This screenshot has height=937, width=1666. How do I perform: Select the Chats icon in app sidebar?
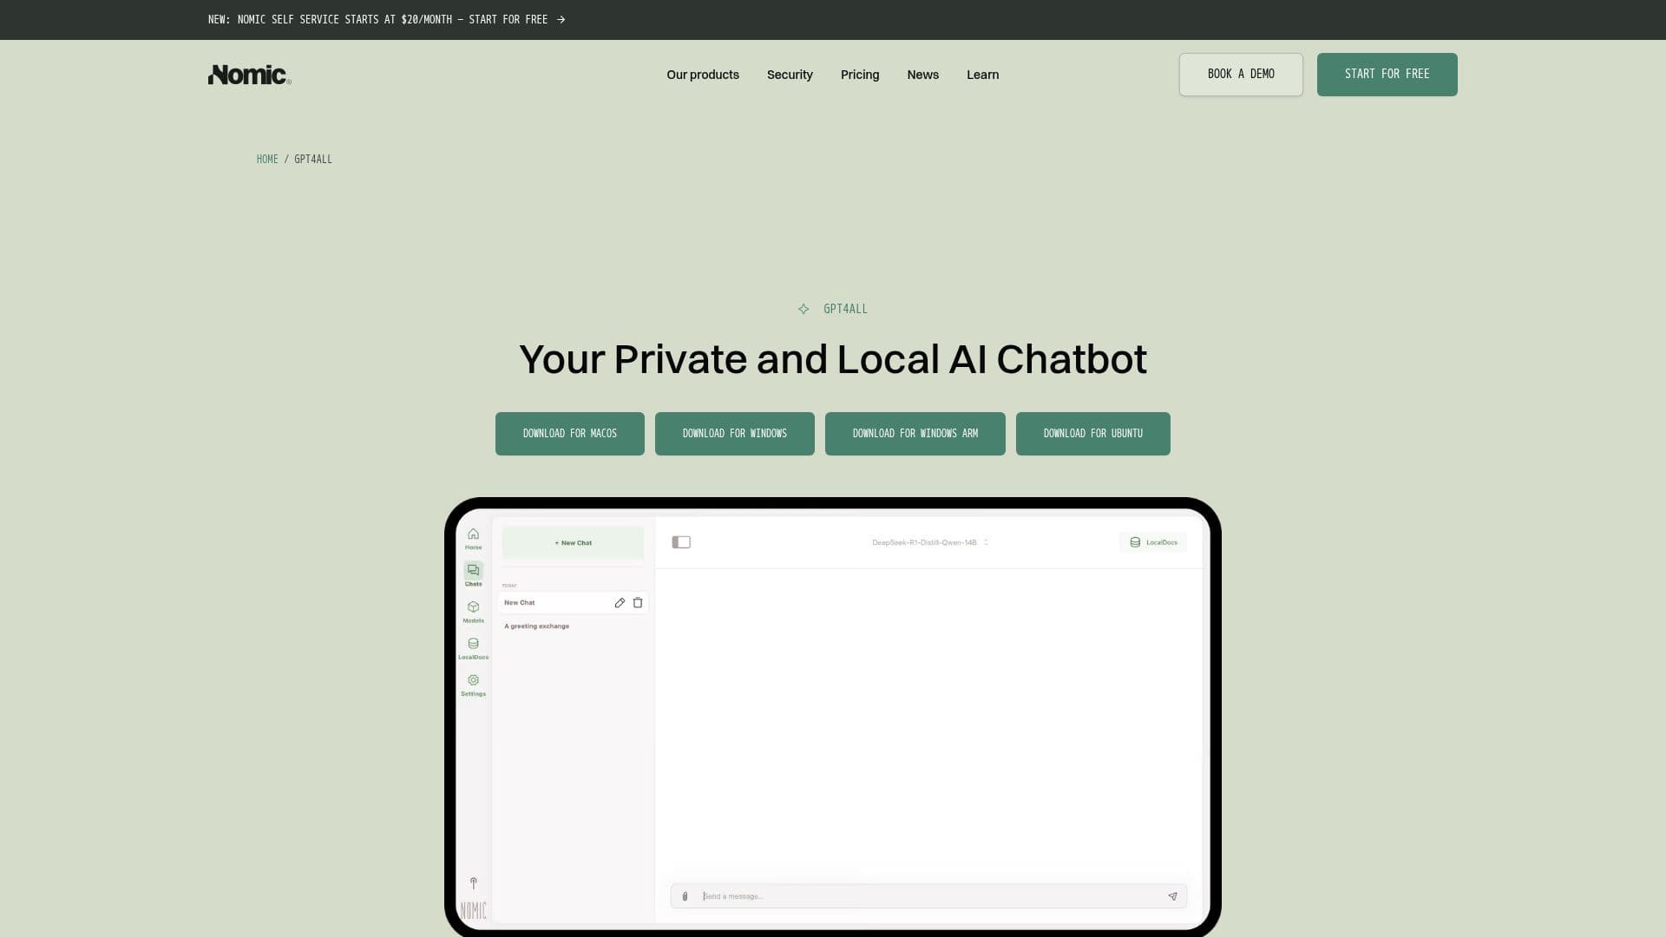[473, 571]
